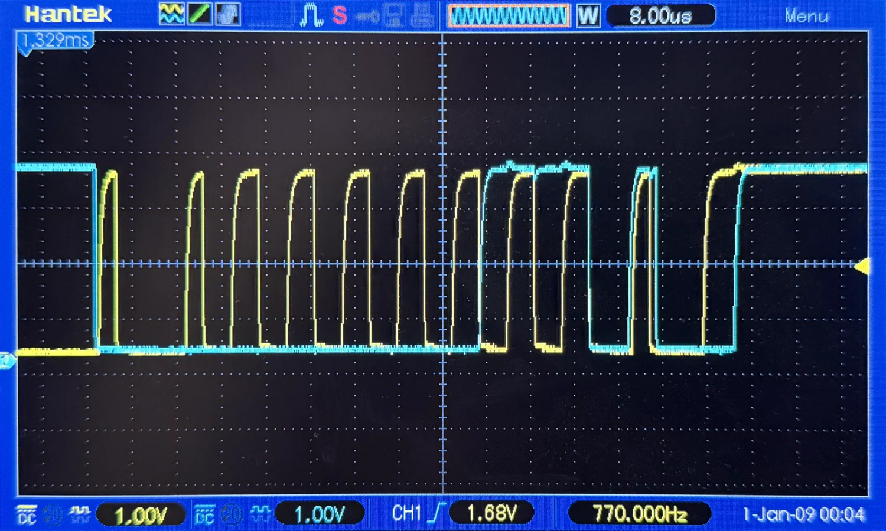This screenshot has height=531, width=886.
Task: Open the CH1 1.00V scale readout
Action: coord(141,512)
